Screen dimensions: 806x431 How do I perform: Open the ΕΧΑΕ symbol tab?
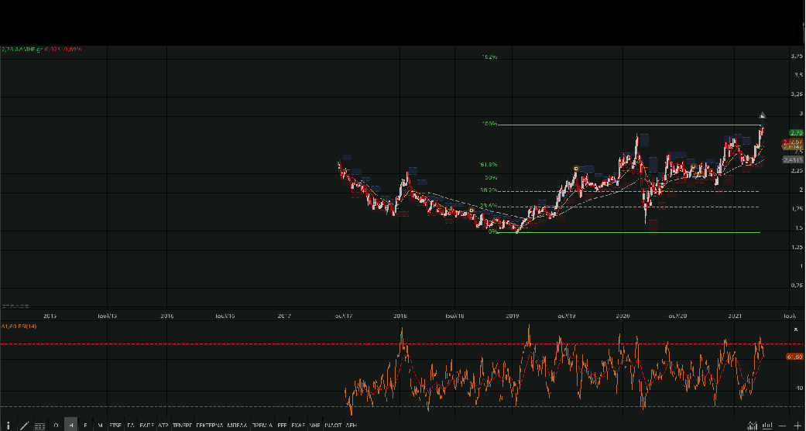(298, 425)
